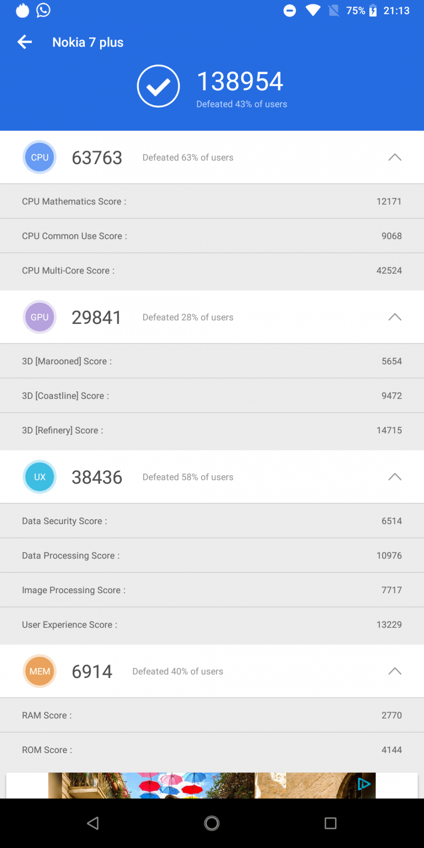Tap the CPU category badge
The width and height of the screenshot is (424, 848).
[x=39, y=157]
